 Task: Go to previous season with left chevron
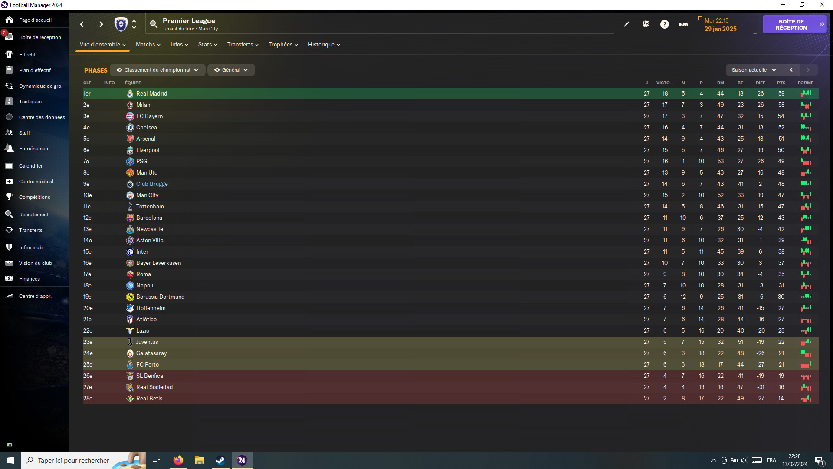(791, 70)
